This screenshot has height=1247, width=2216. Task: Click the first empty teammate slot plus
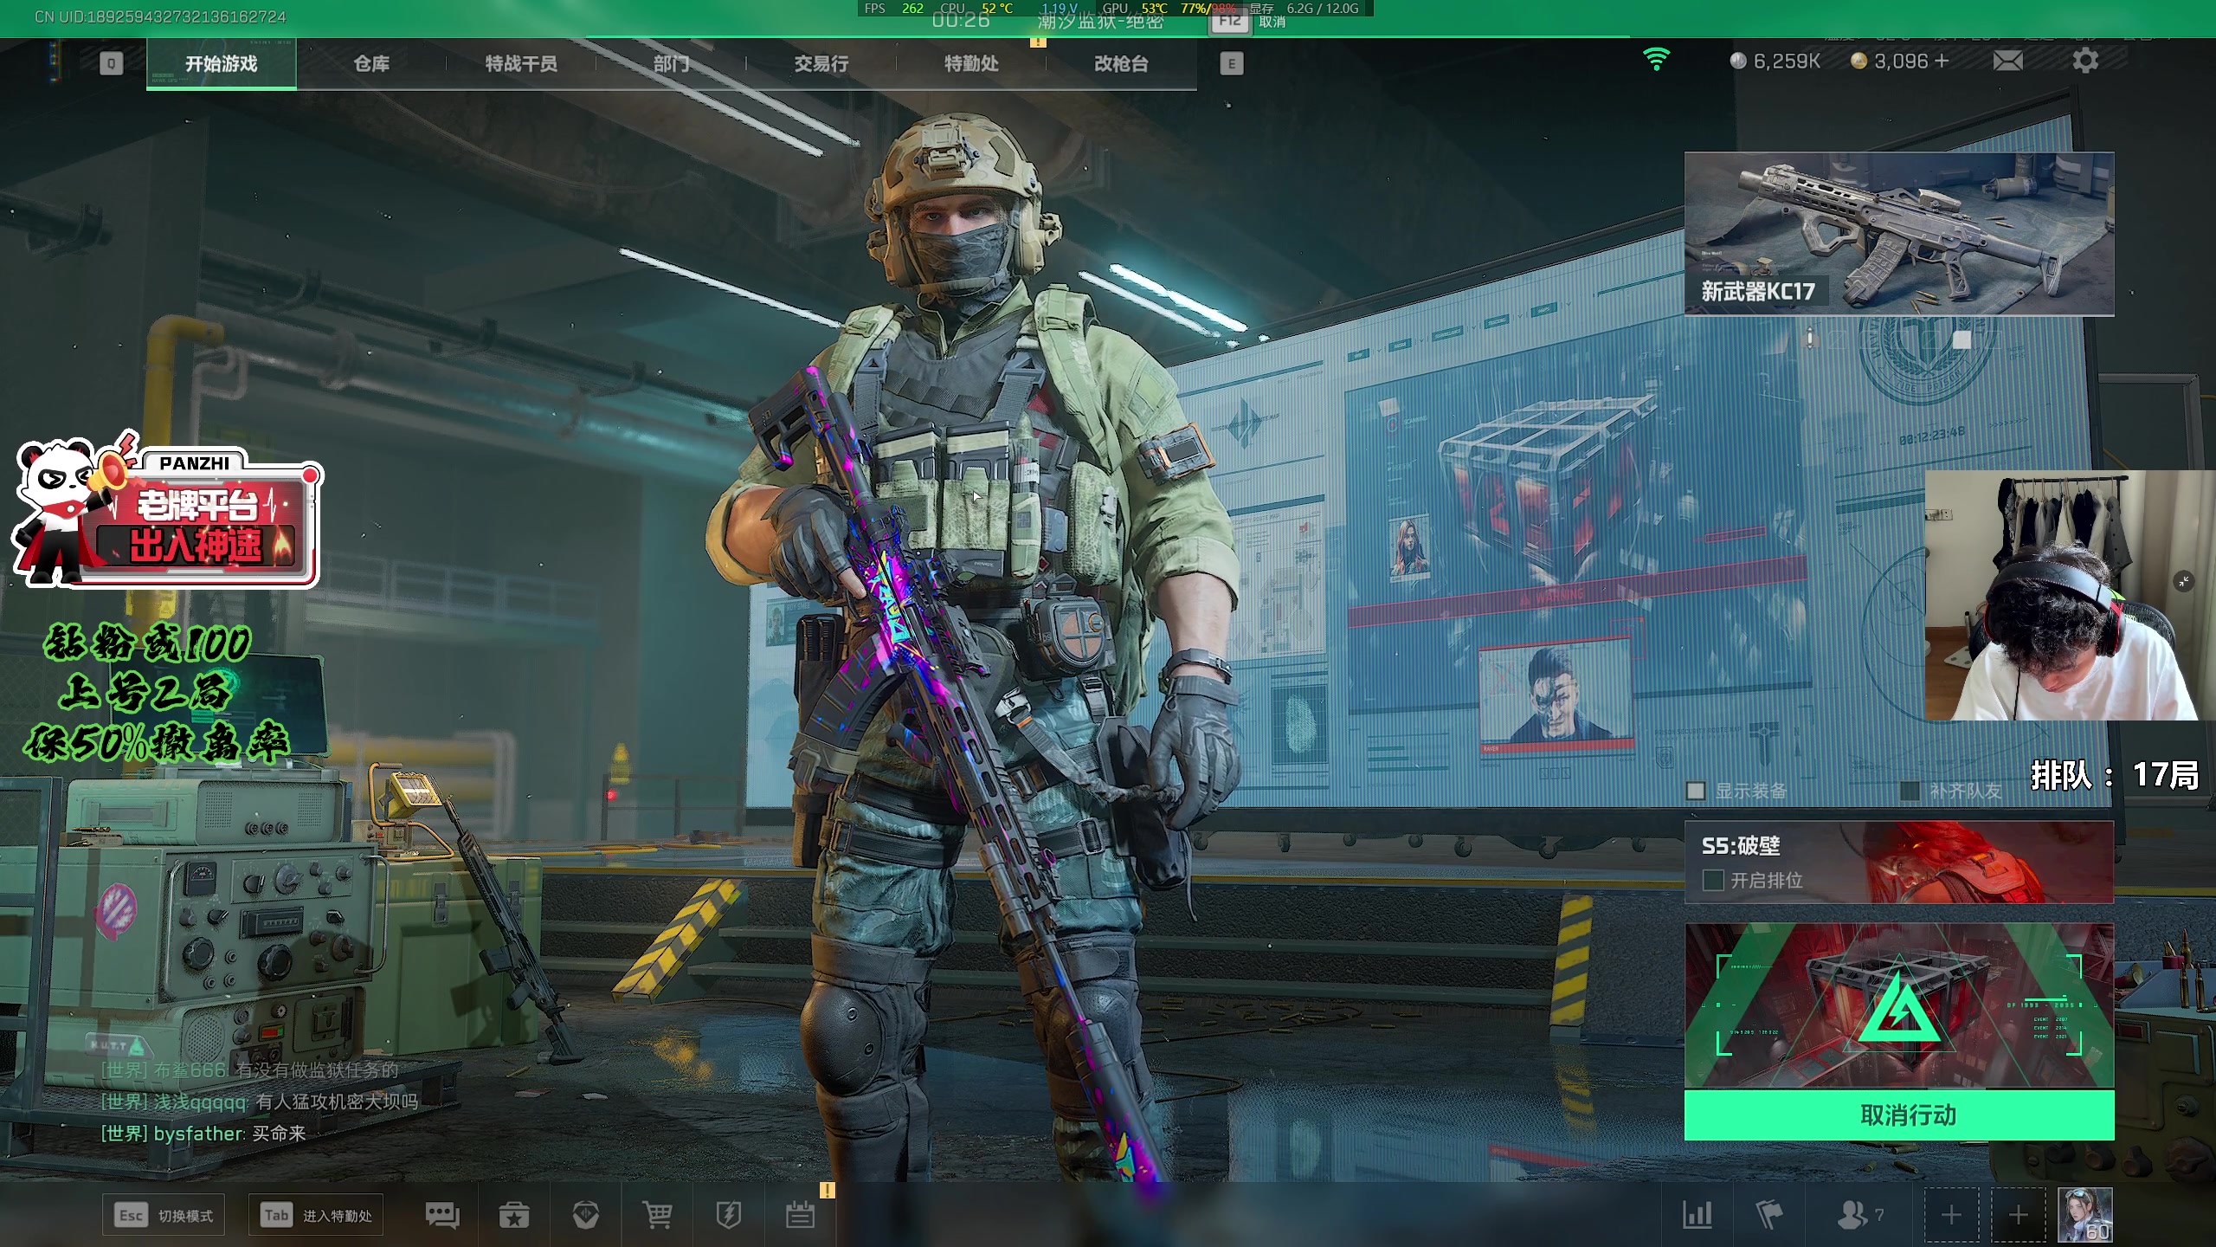[x=1951, y=1216]
